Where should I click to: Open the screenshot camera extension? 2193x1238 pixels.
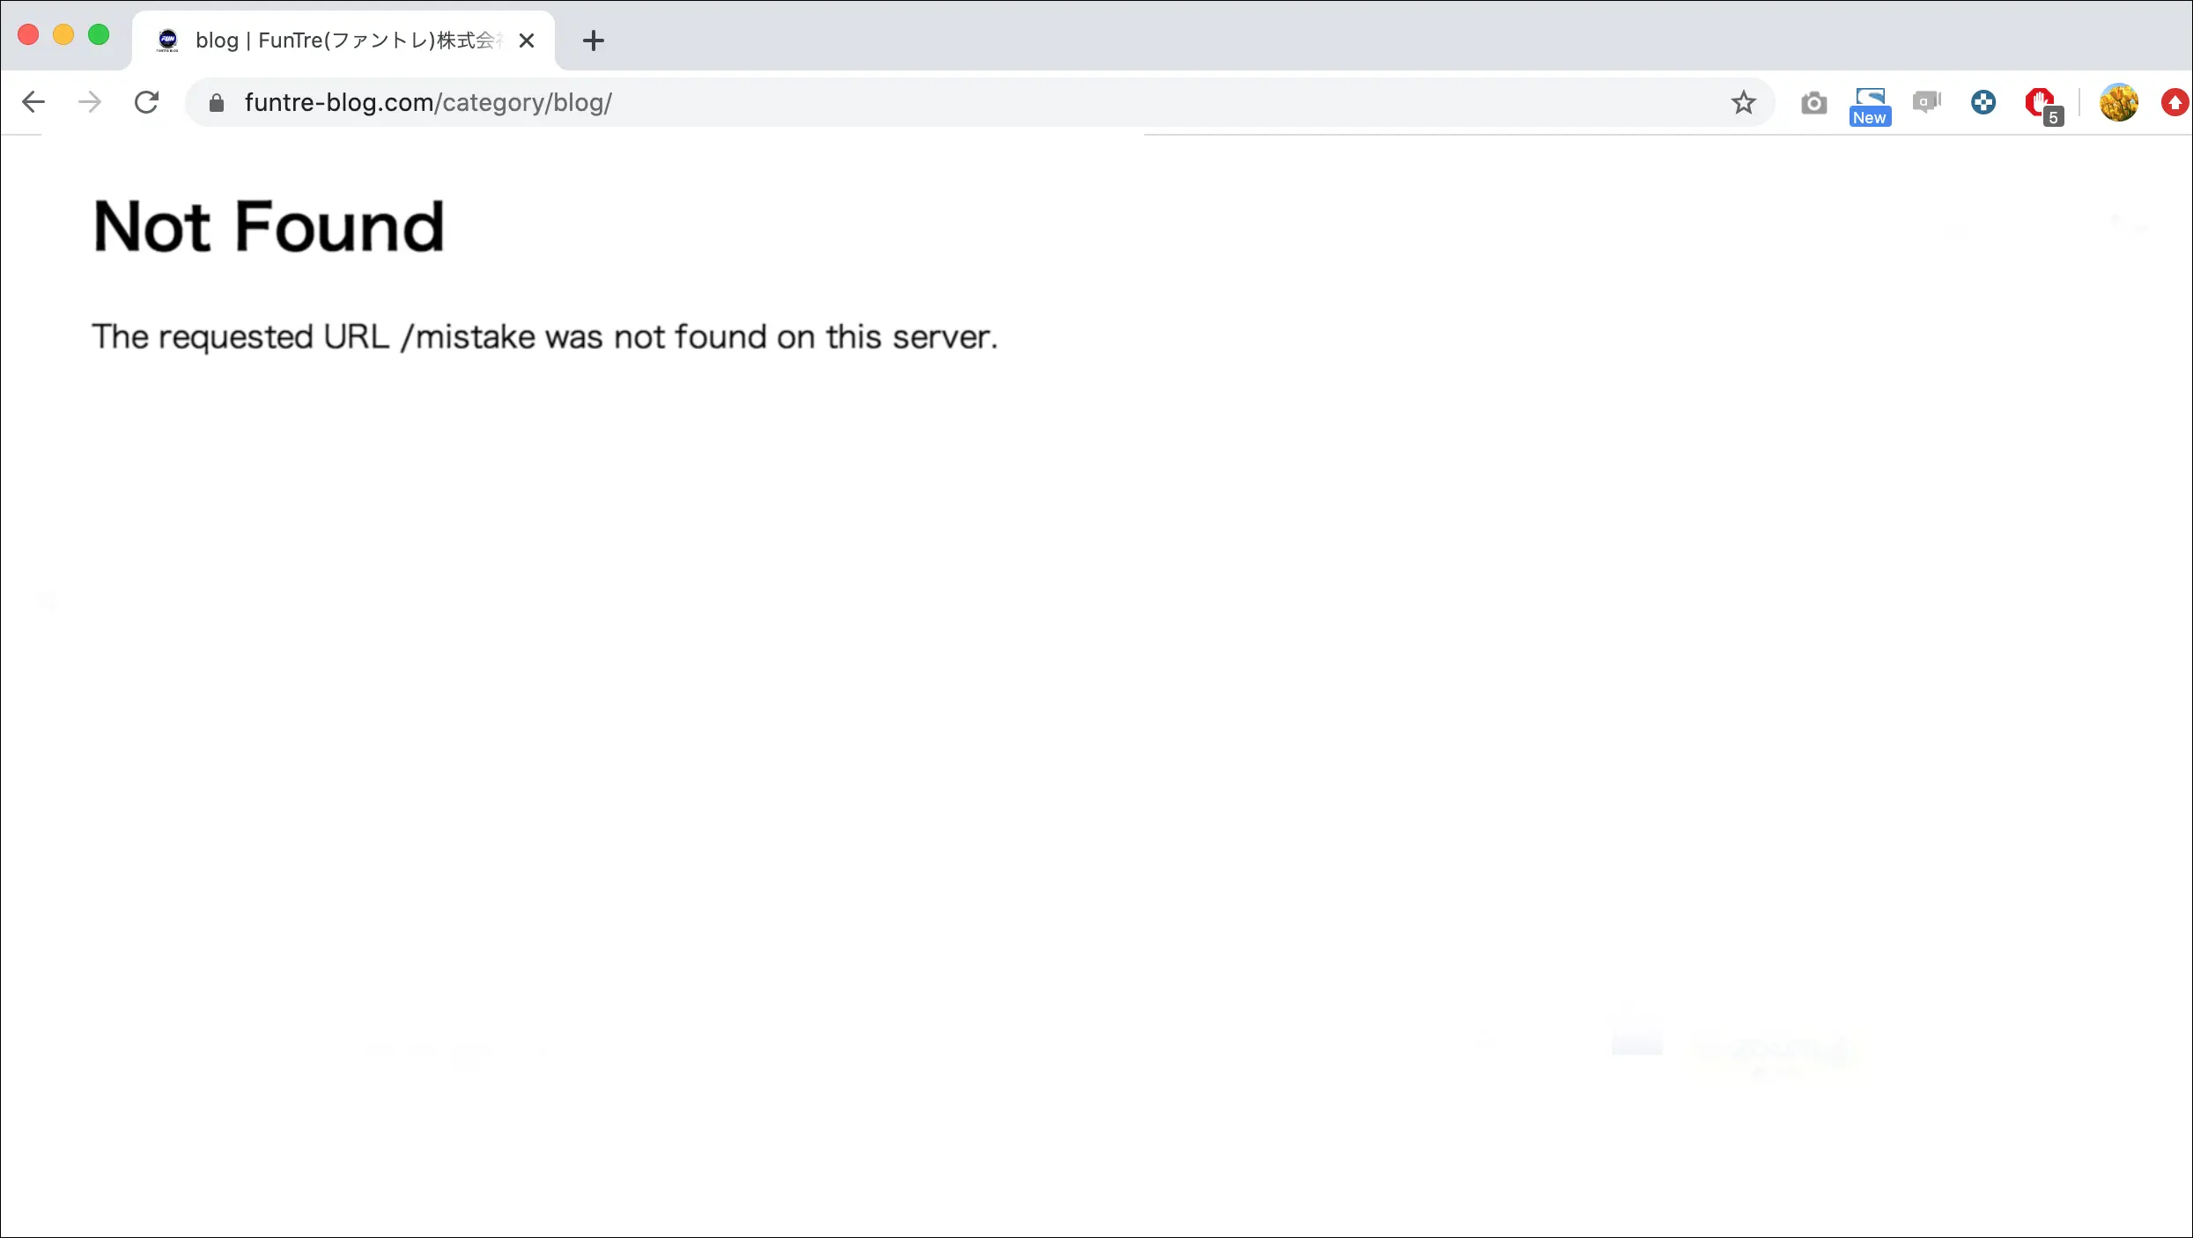click(x=1813, y=102)
